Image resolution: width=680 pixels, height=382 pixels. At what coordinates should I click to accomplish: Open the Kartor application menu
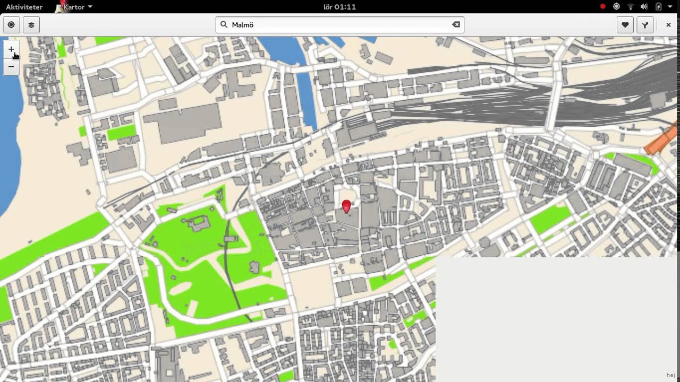(x=74, y=7)
